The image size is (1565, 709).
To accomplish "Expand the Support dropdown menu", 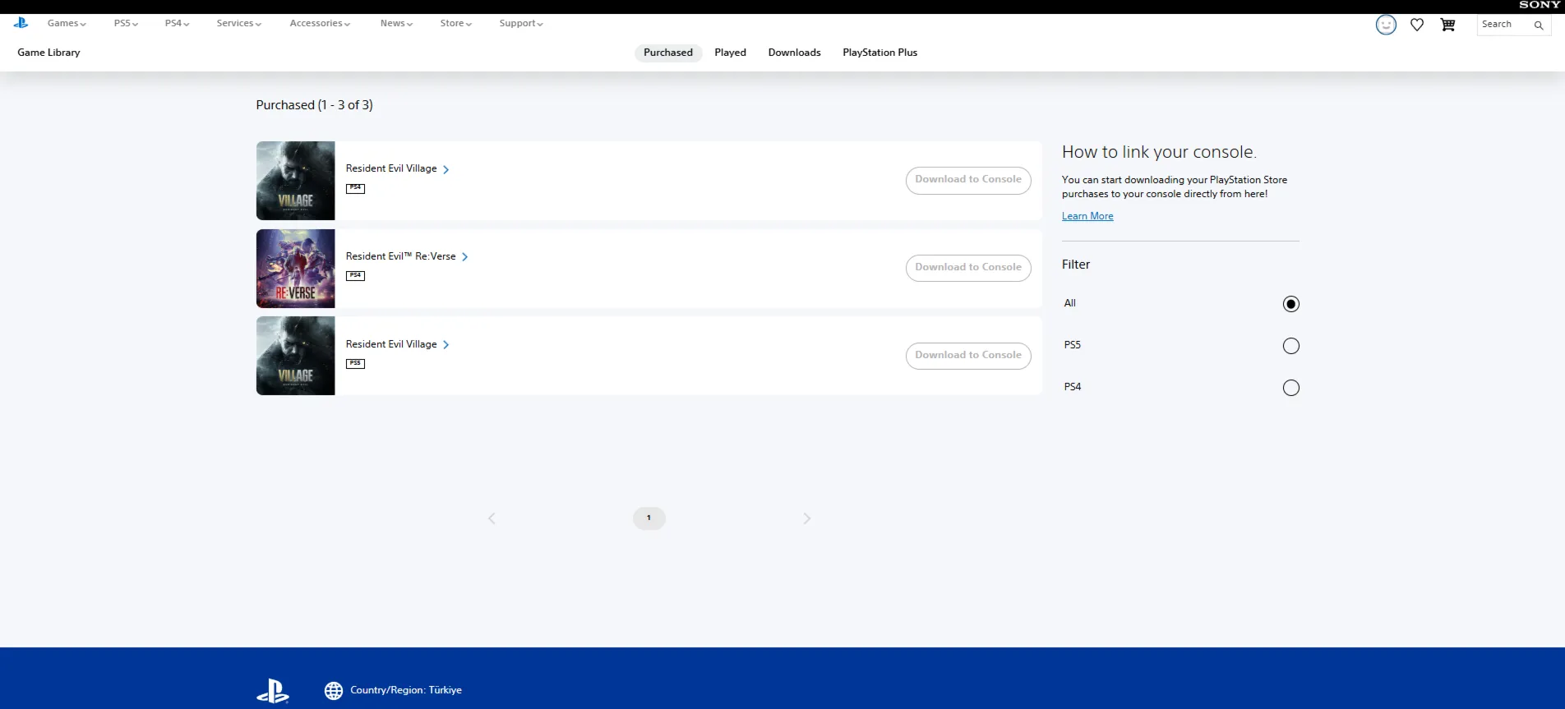I will (x=520, y=23).
